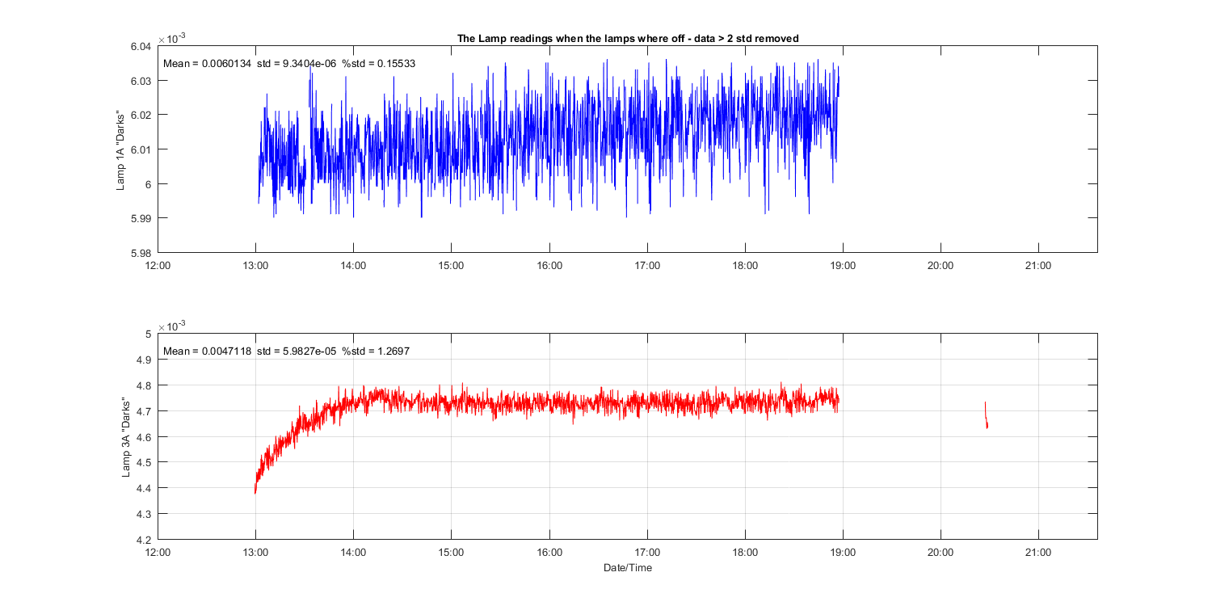Click the 5.98 y-axis tick on top plot

point(141,253)
